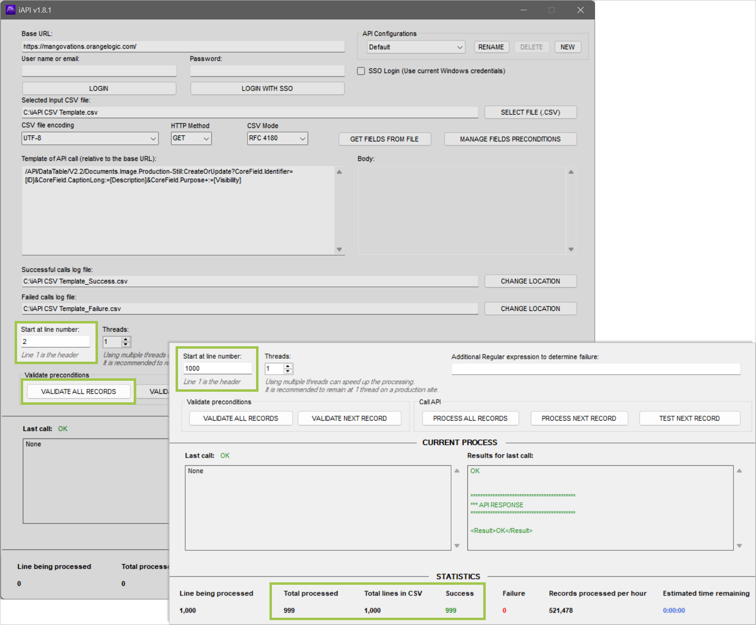Screen dimensions: 756x625
Task: Change location of failed calls log file
Action: 530,309
